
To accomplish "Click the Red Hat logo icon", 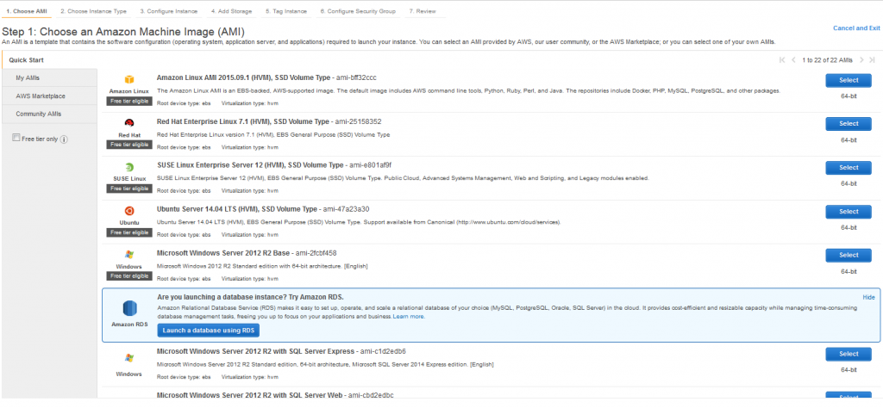I will coord(129,122).
